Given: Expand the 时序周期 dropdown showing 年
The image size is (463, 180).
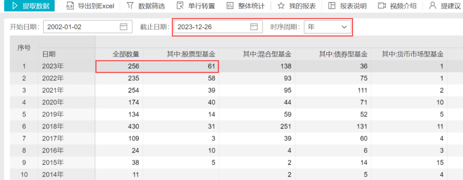Looking at the screenshot, I should (328, 27).
